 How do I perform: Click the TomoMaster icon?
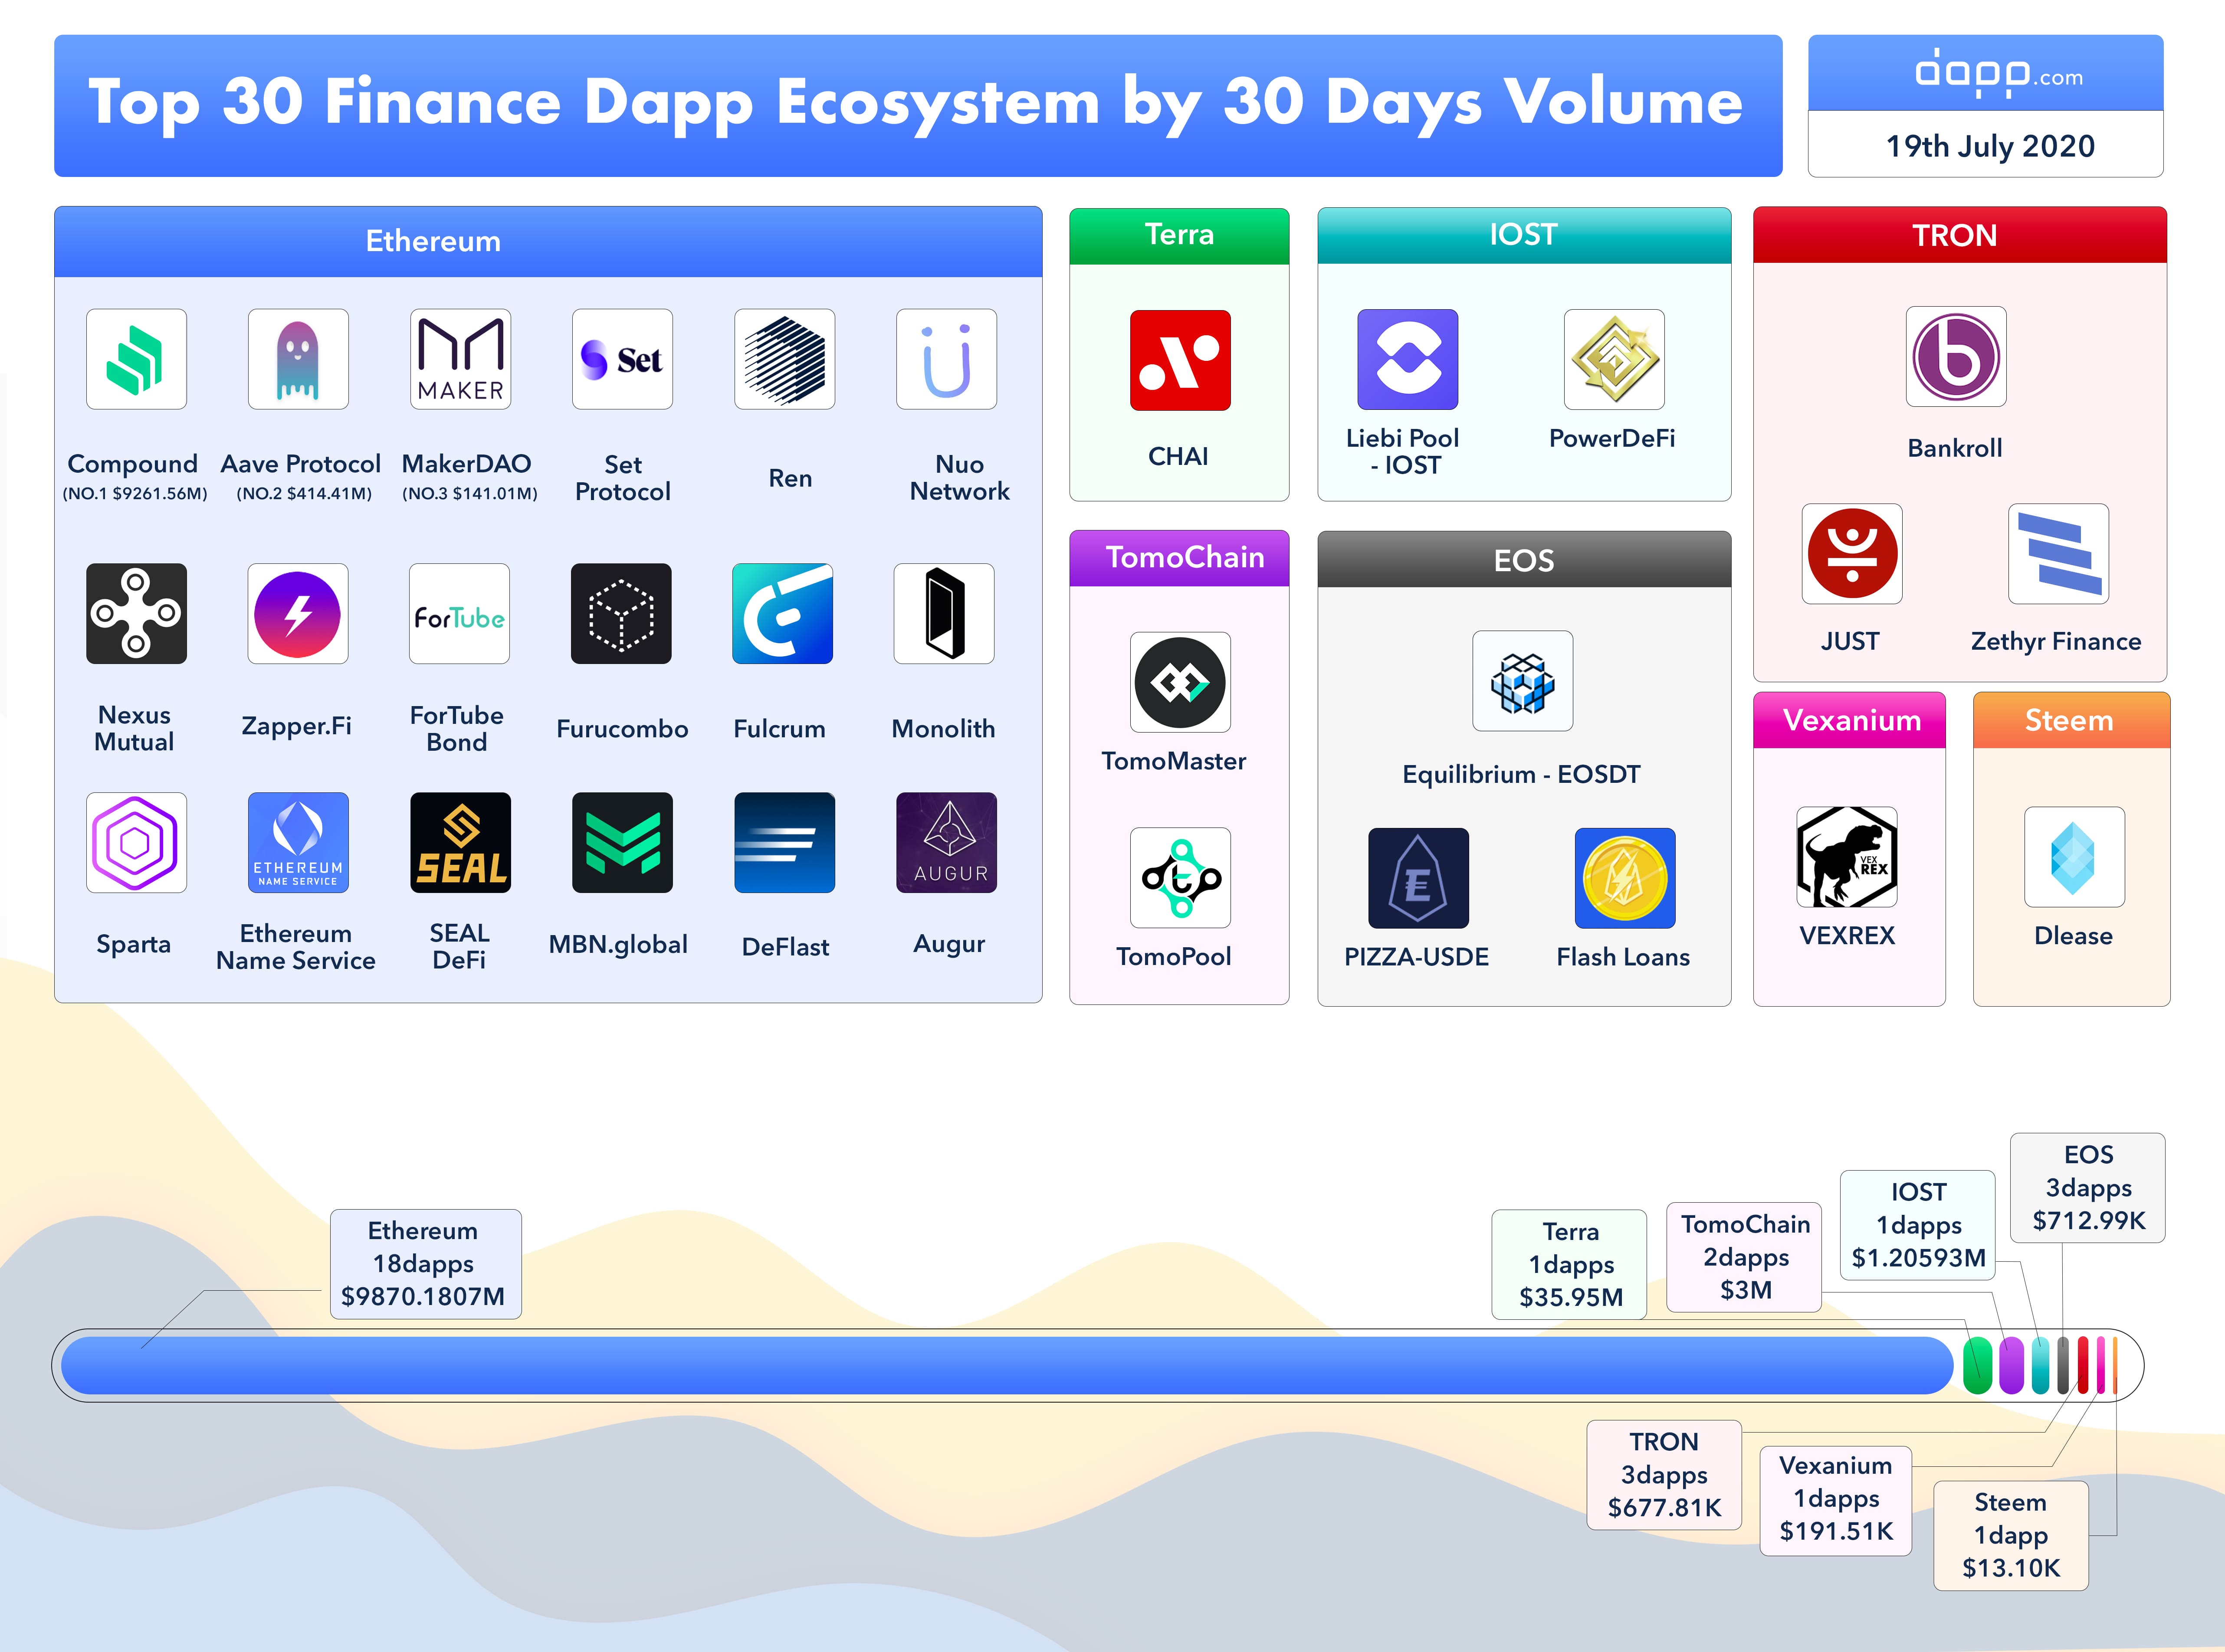click(x=1179, y=683)
